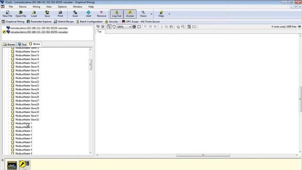Click the Views magnifier icon

click(143, 14)
